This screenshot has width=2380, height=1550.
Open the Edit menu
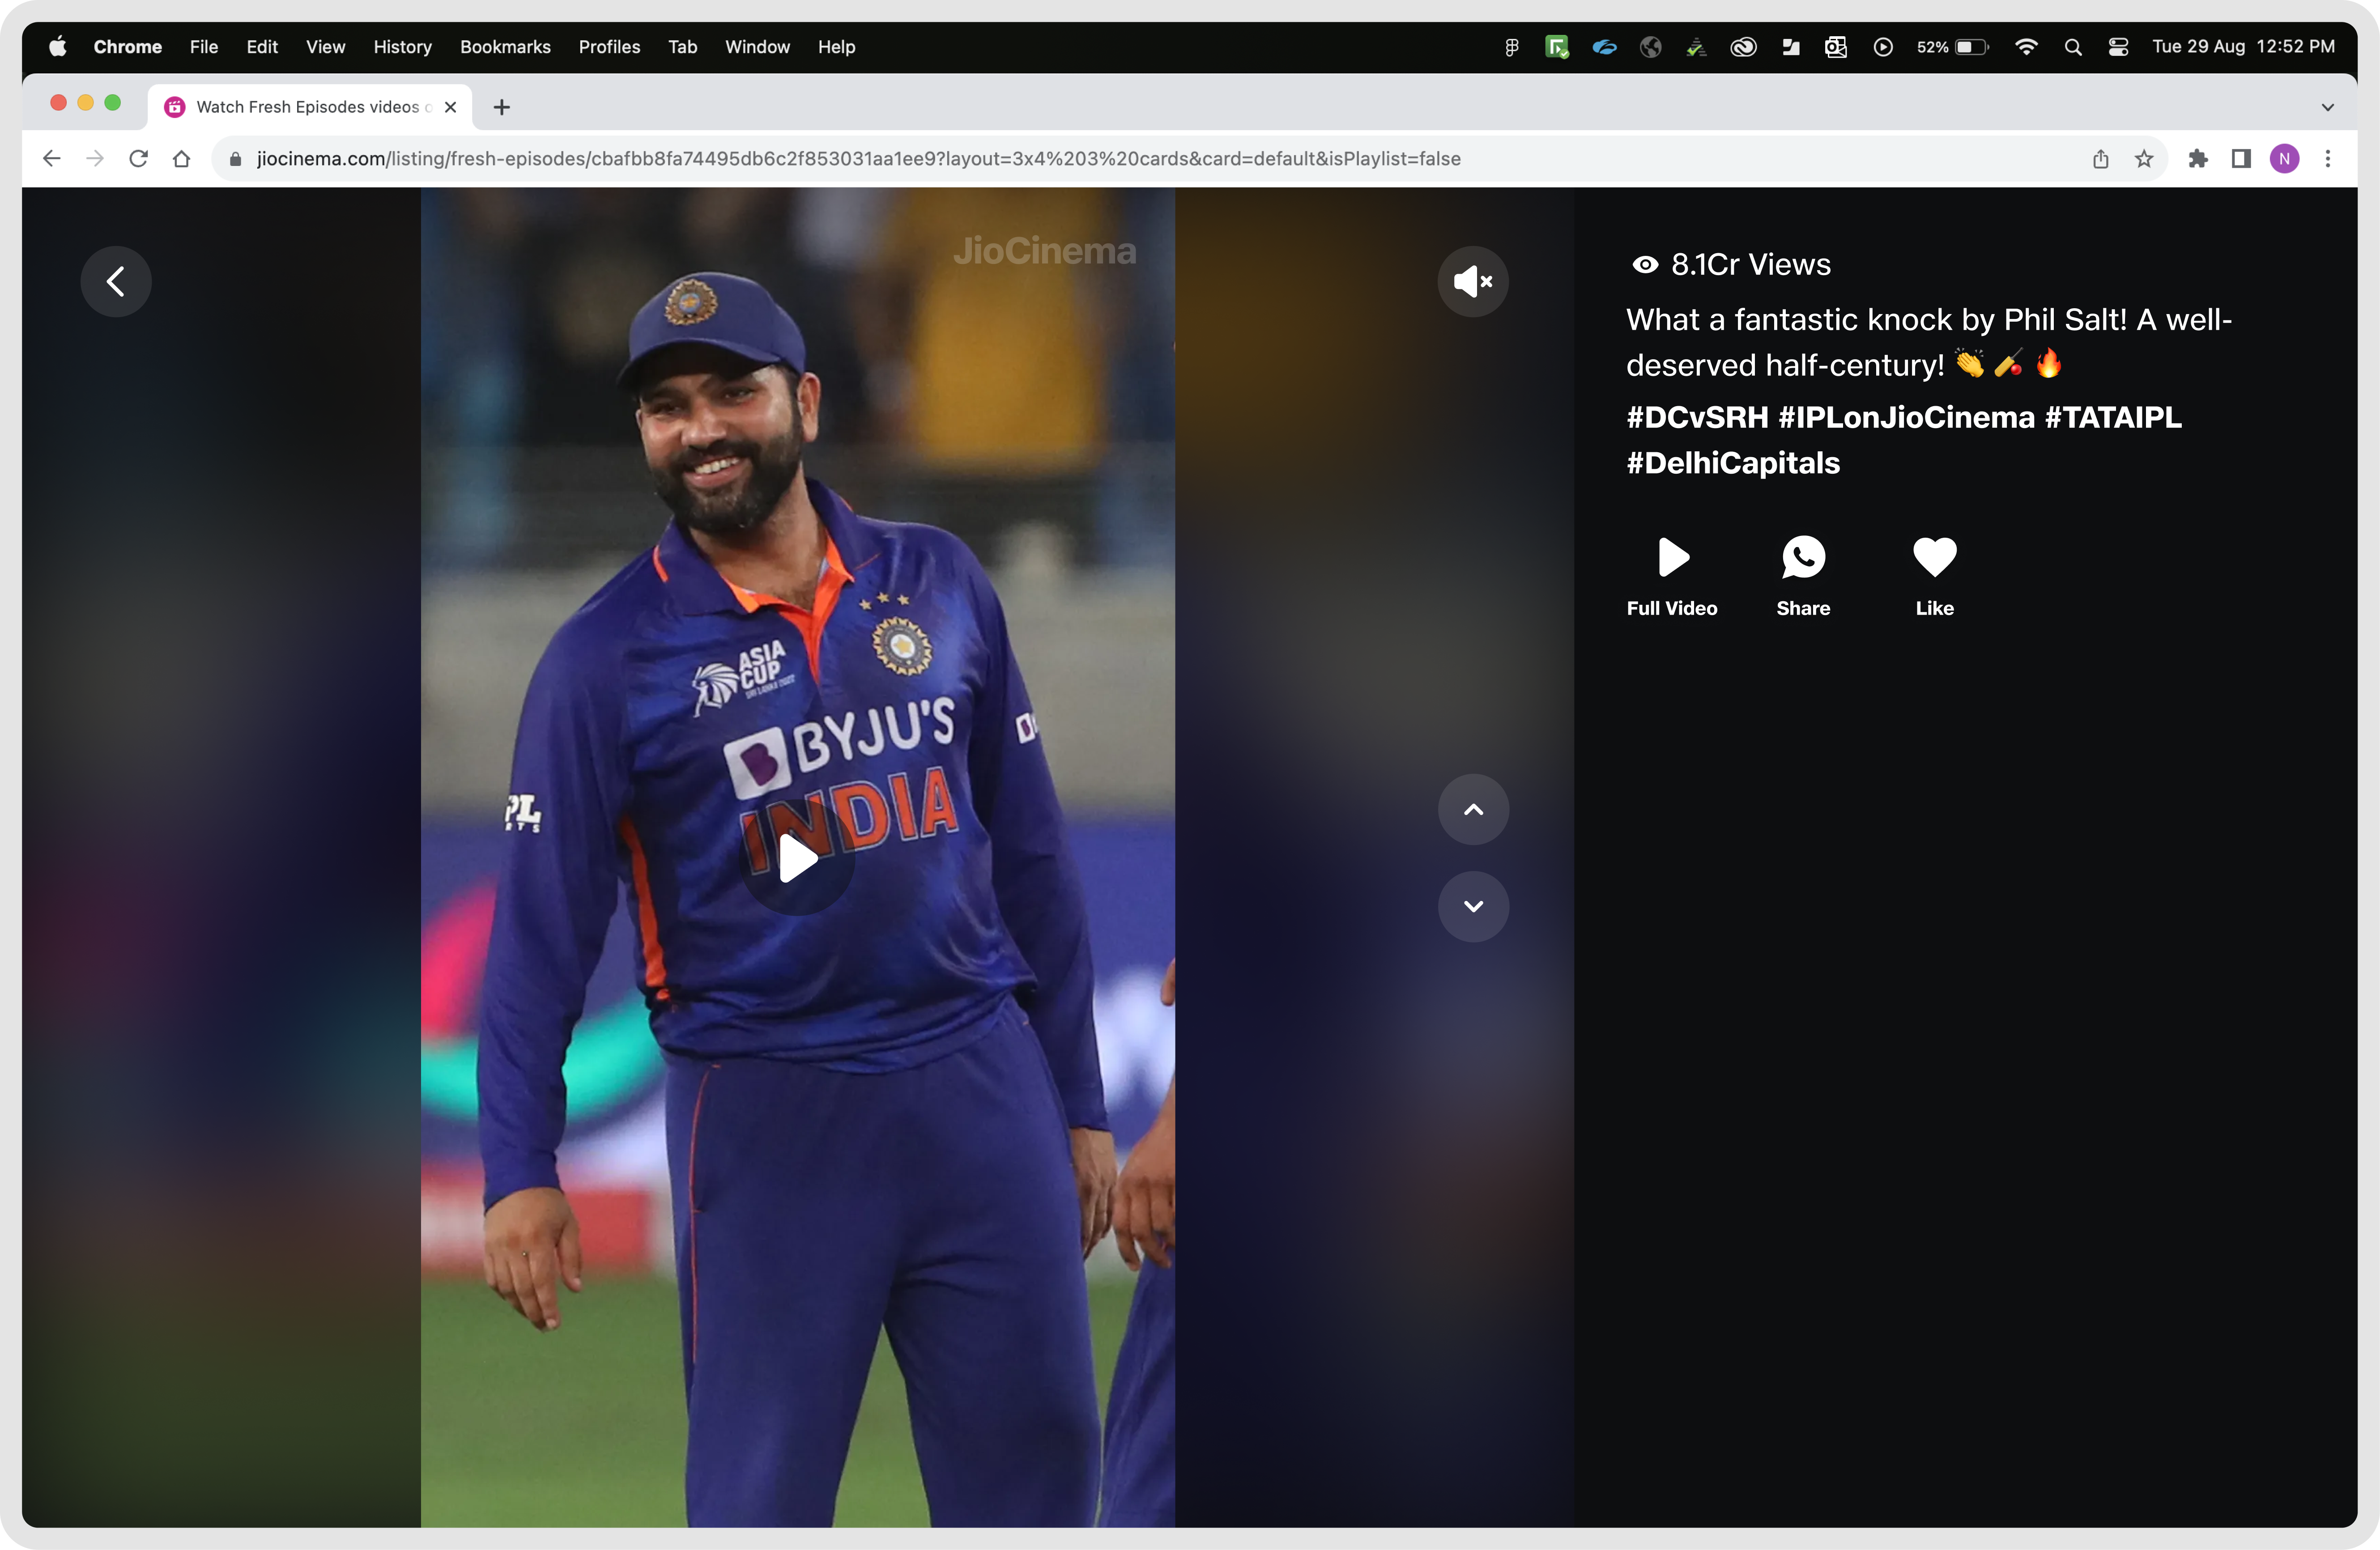(x=262, y=47)
